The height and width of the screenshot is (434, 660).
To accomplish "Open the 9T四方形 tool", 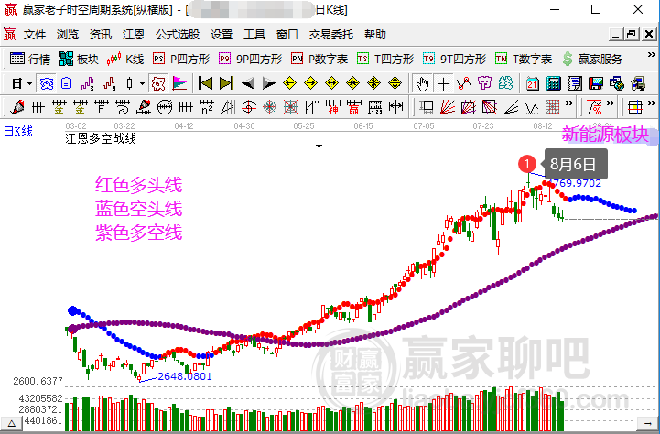I will (x=455, y=59).
